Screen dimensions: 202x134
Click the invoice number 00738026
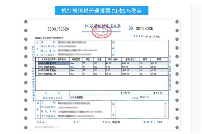[144, 28]
